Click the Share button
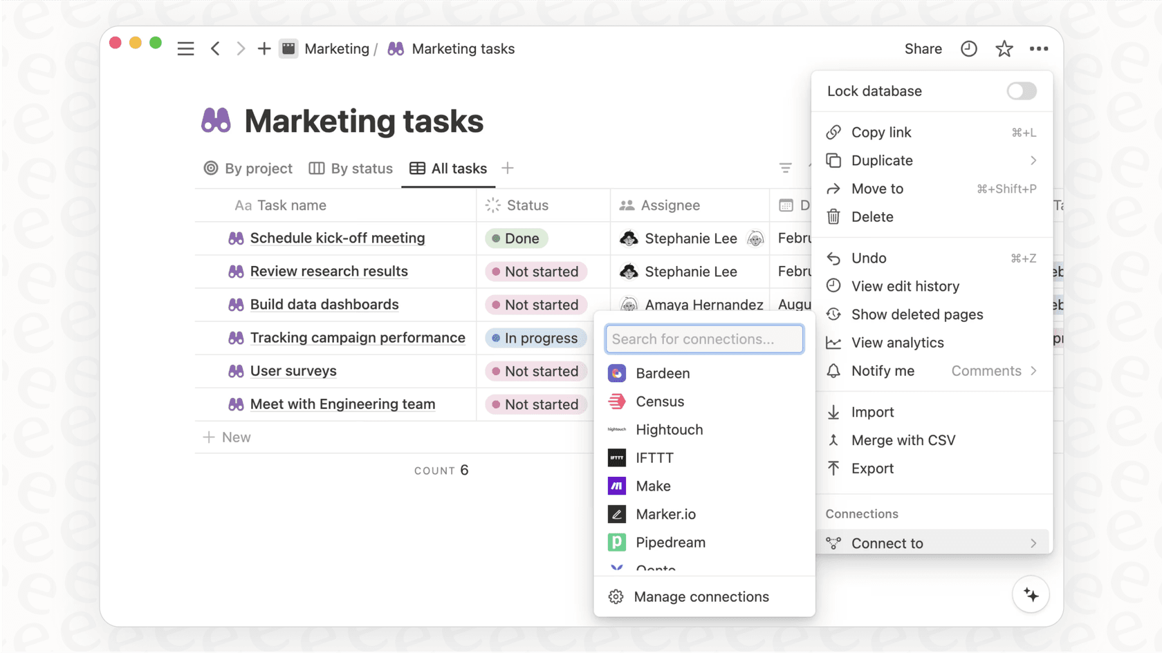Image resolution: width=1162 pixels, height=653 pixels. point(923,48)
